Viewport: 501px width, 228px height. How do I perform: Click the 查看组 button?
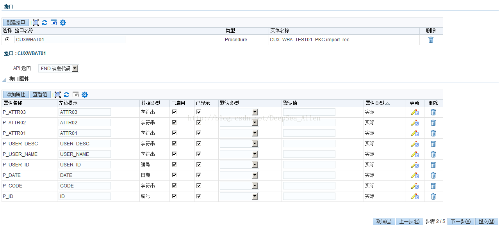pyautogui.click(x=40, y=95)
